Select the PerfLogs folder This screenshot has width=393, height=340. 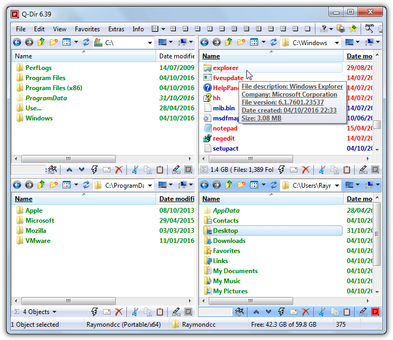tap(38, 68)
